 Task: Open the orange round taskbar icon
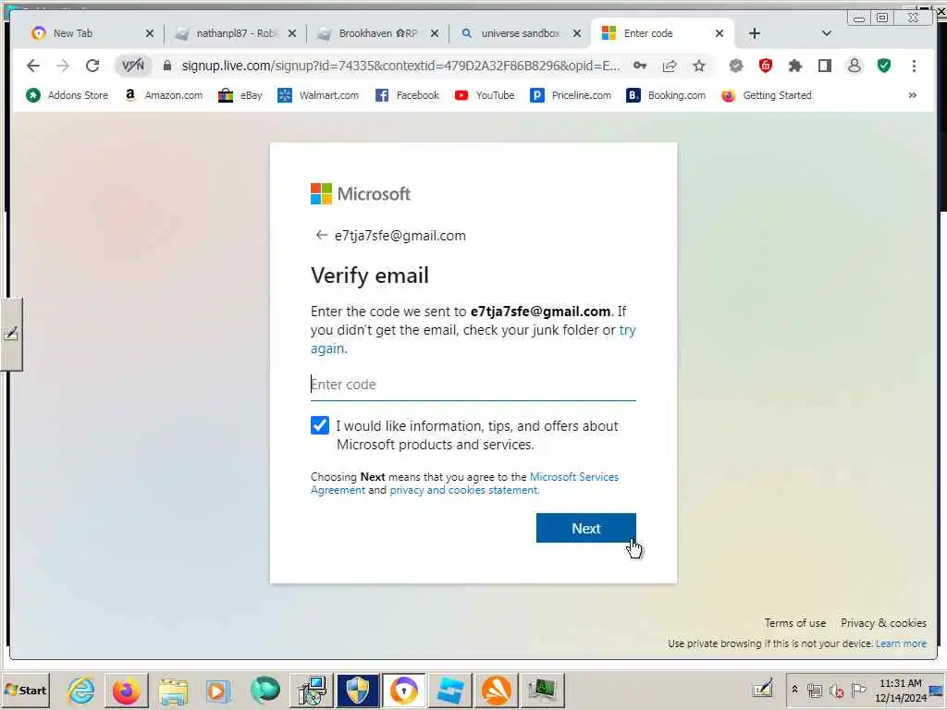pyautogui.click(x=497, y=690)
